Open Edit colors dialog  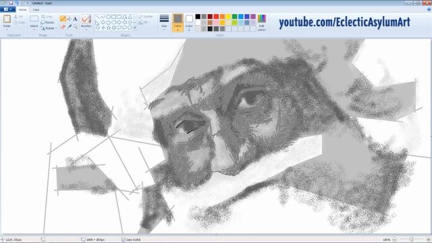point(261,22)
